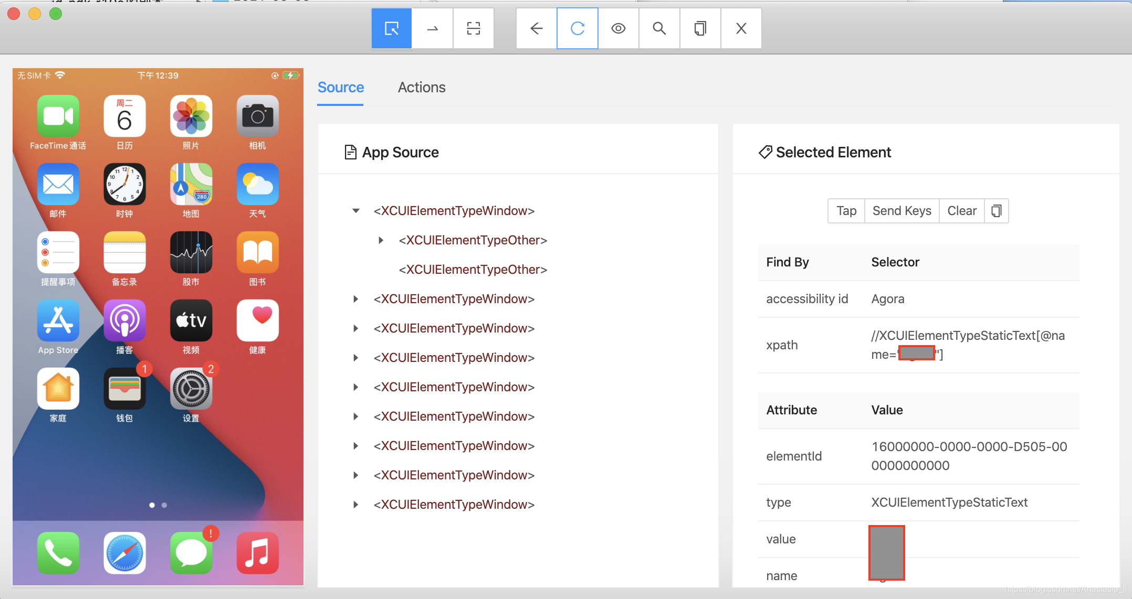Tap the Settings app icon on phone
Viewport: 1132px width, 599px height.
click(191, 389)
